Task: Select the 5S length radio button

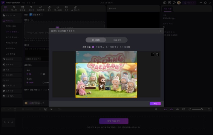Action: [x=27, y=74]
